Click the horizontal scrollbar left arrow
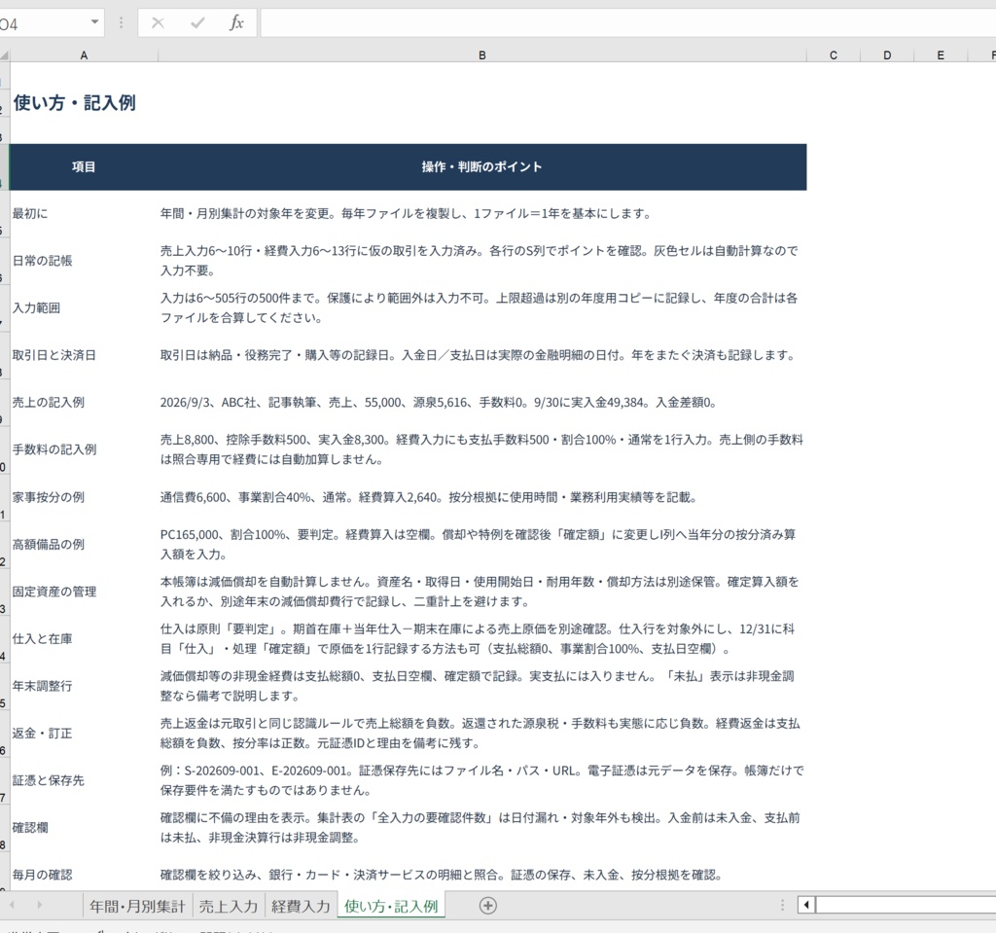The height and width of the screenshot is (933, 996). click(806, 905)
